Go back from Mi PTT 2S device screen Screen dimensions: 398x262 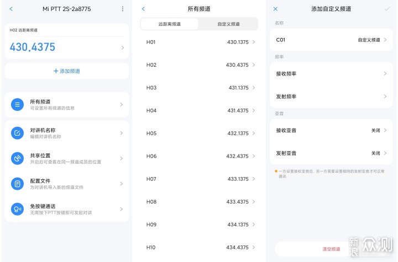pyautogui.click(x=11, y=9)
